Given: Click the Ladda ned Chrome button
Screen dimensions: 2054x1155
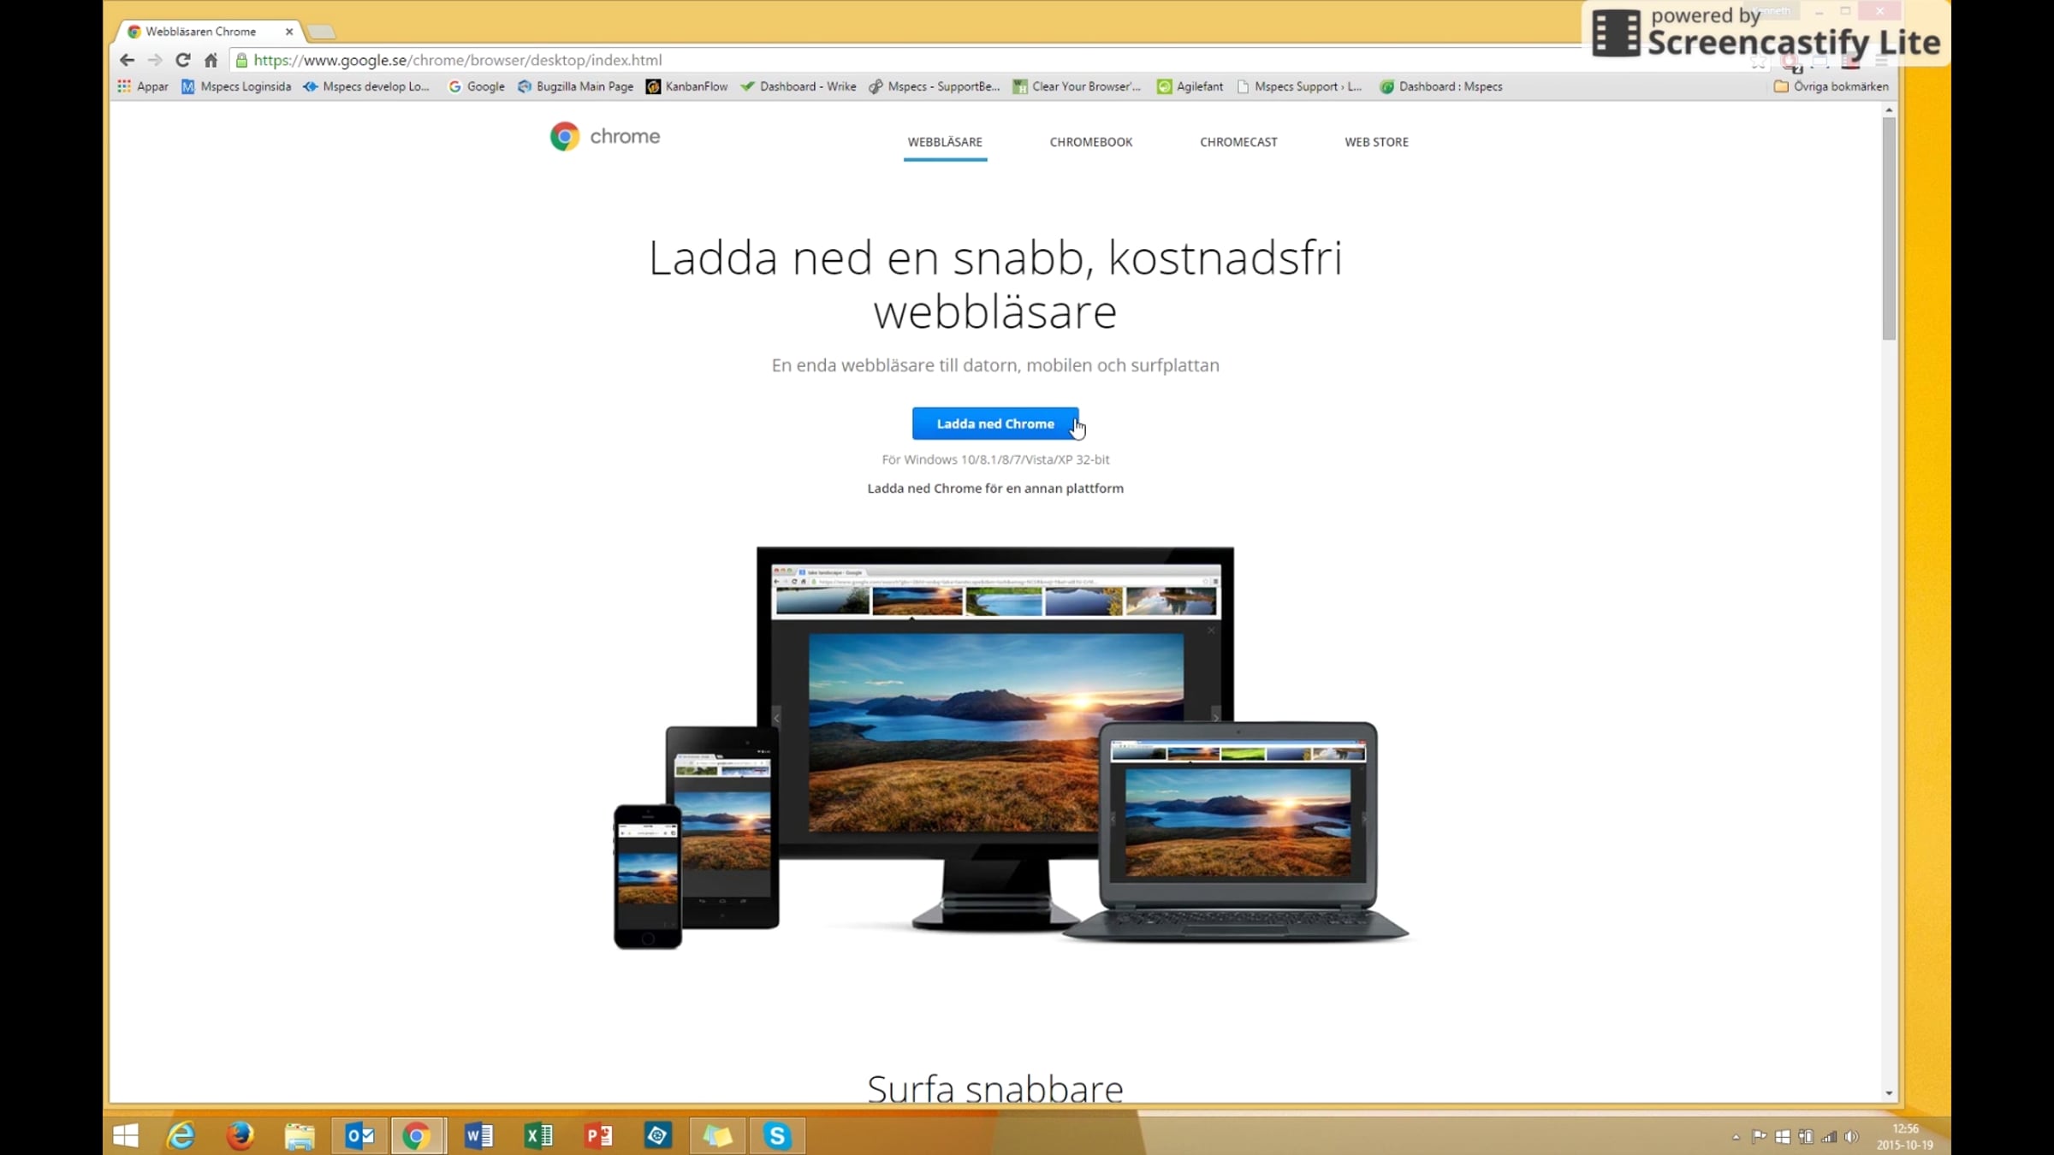Looking at the screenshot, I should tap(995, 423).
